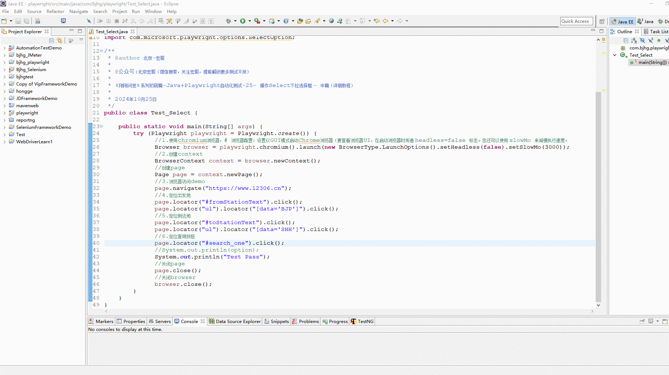Expand the AutomationTestDemo project
The image size is (669, 375).
pos(4,48)
